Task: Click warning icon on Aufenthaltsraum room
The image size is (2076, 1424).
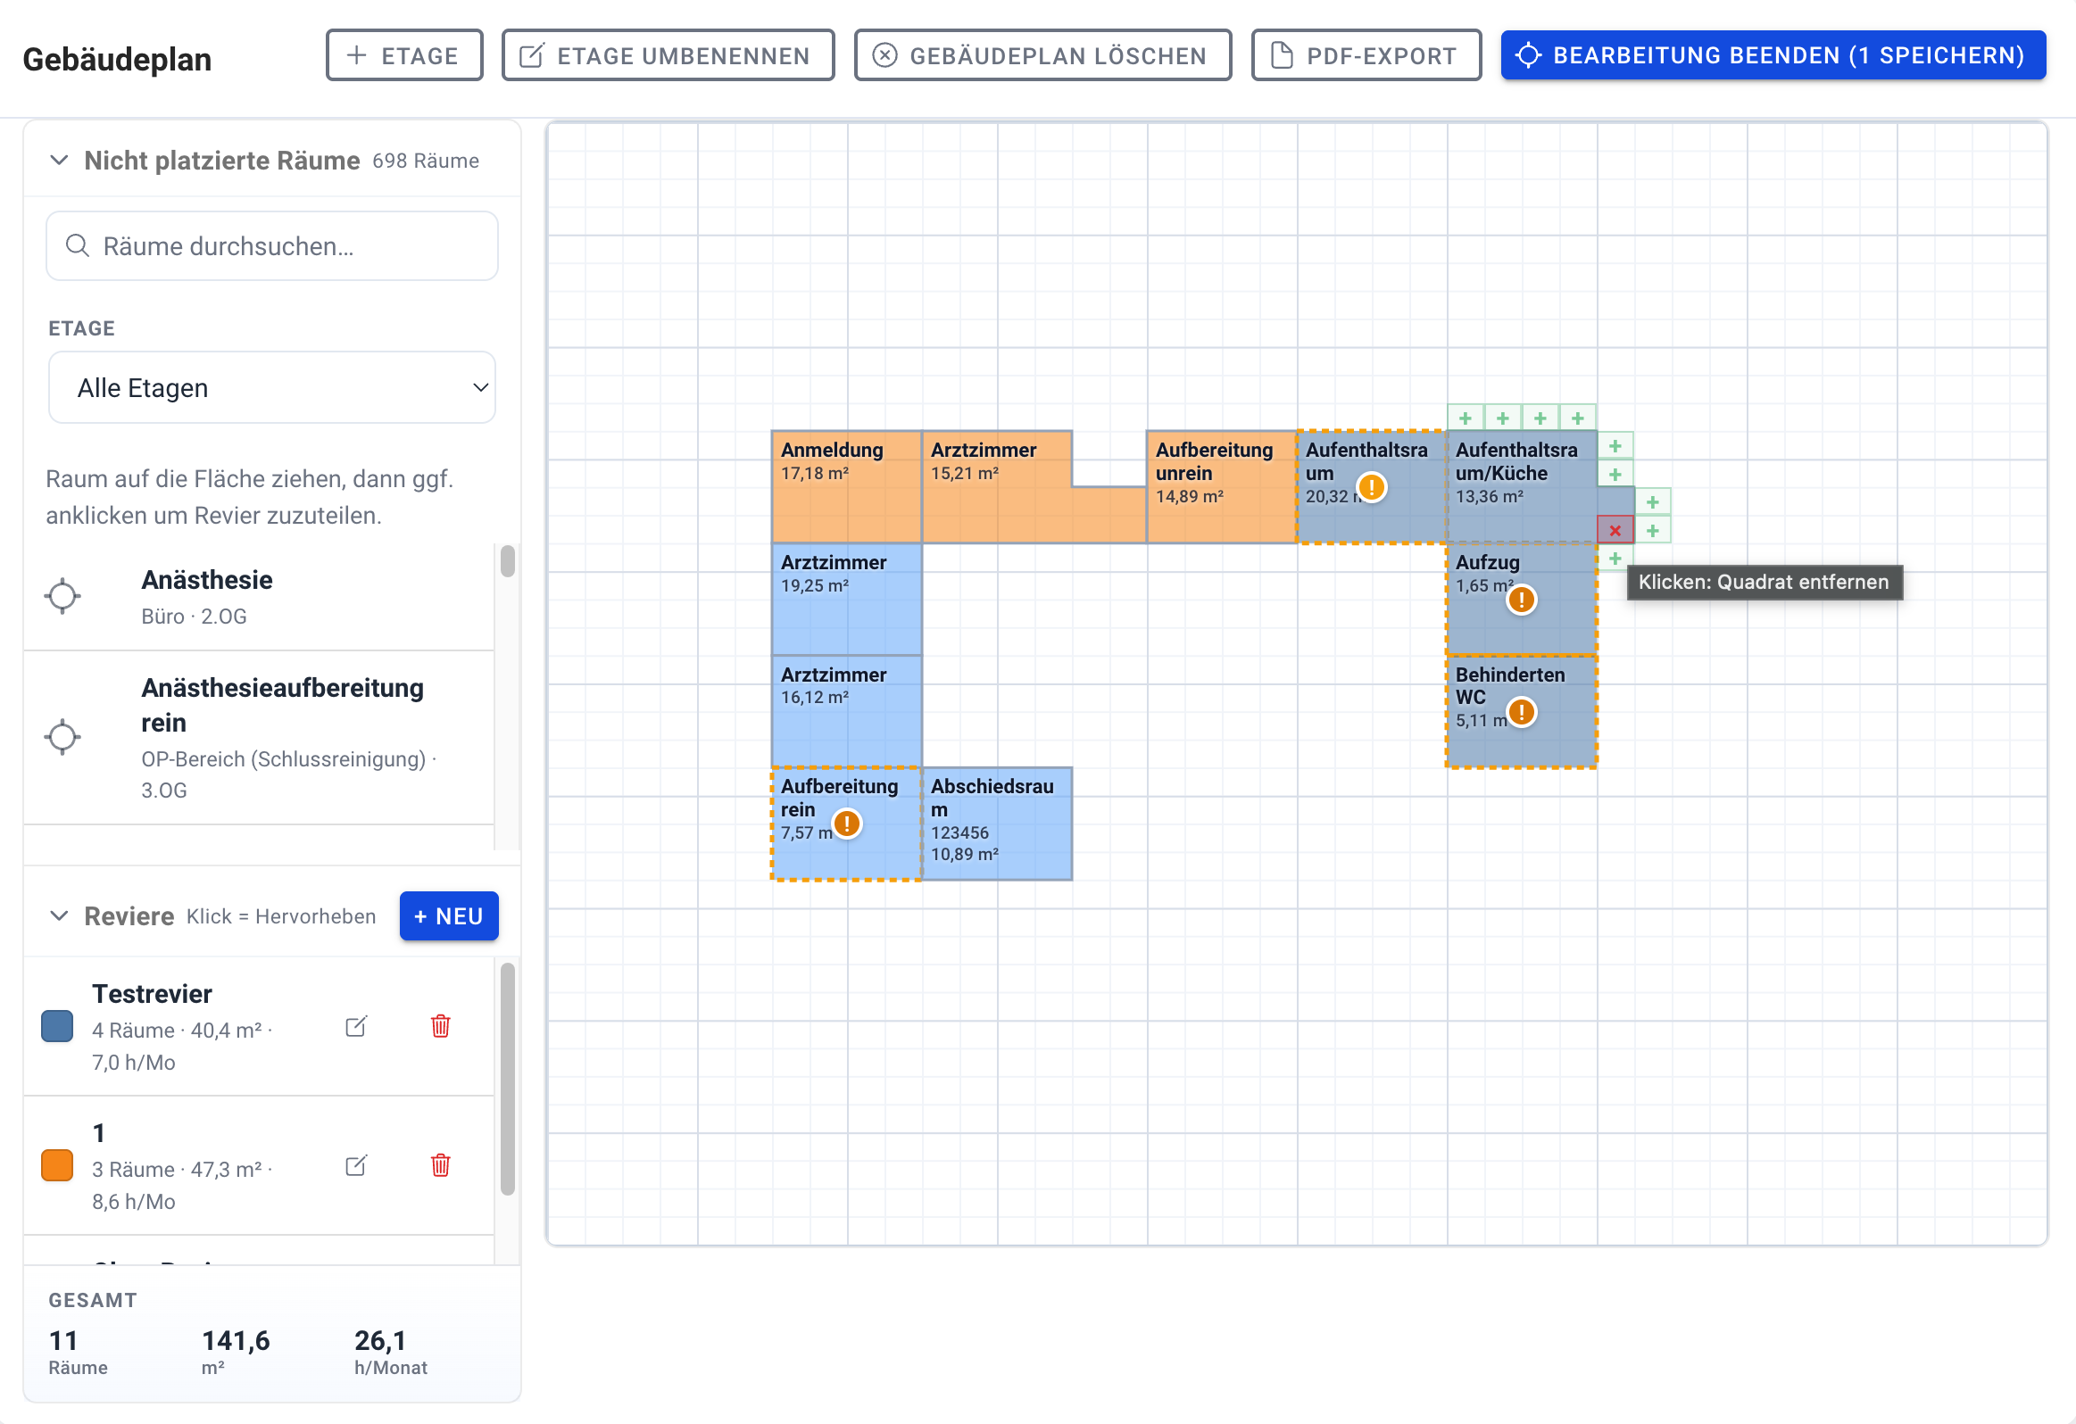Action: (1371, 487)
